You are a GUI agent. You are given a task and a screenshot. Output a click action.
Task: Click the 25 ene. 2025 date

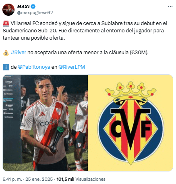39,179
